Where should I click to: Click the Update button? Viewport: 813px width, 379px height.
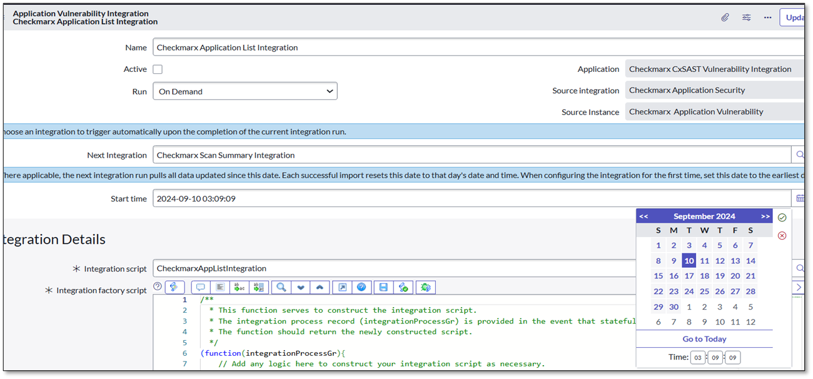793,18
